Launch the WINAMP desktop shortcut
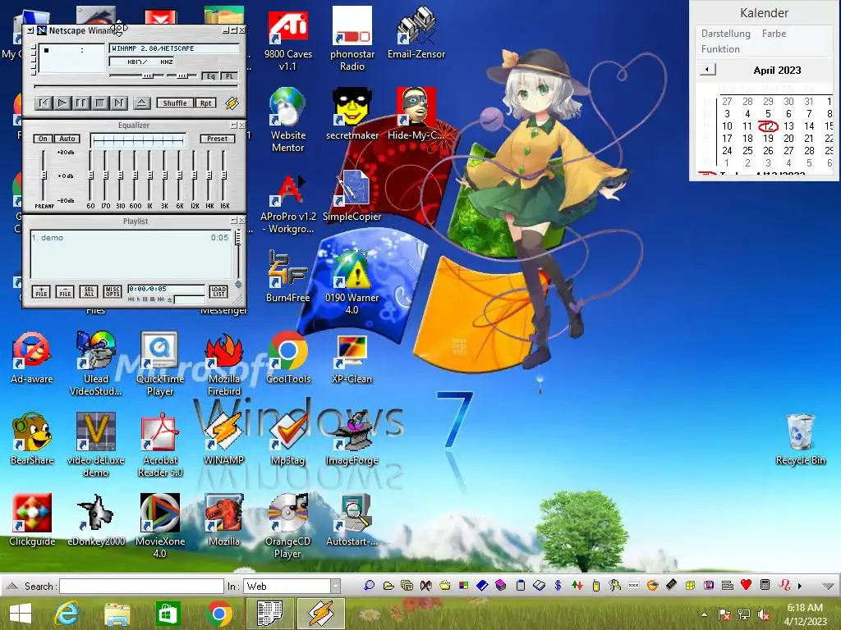This screenshot has width=841, height=630. pos(224,438)
